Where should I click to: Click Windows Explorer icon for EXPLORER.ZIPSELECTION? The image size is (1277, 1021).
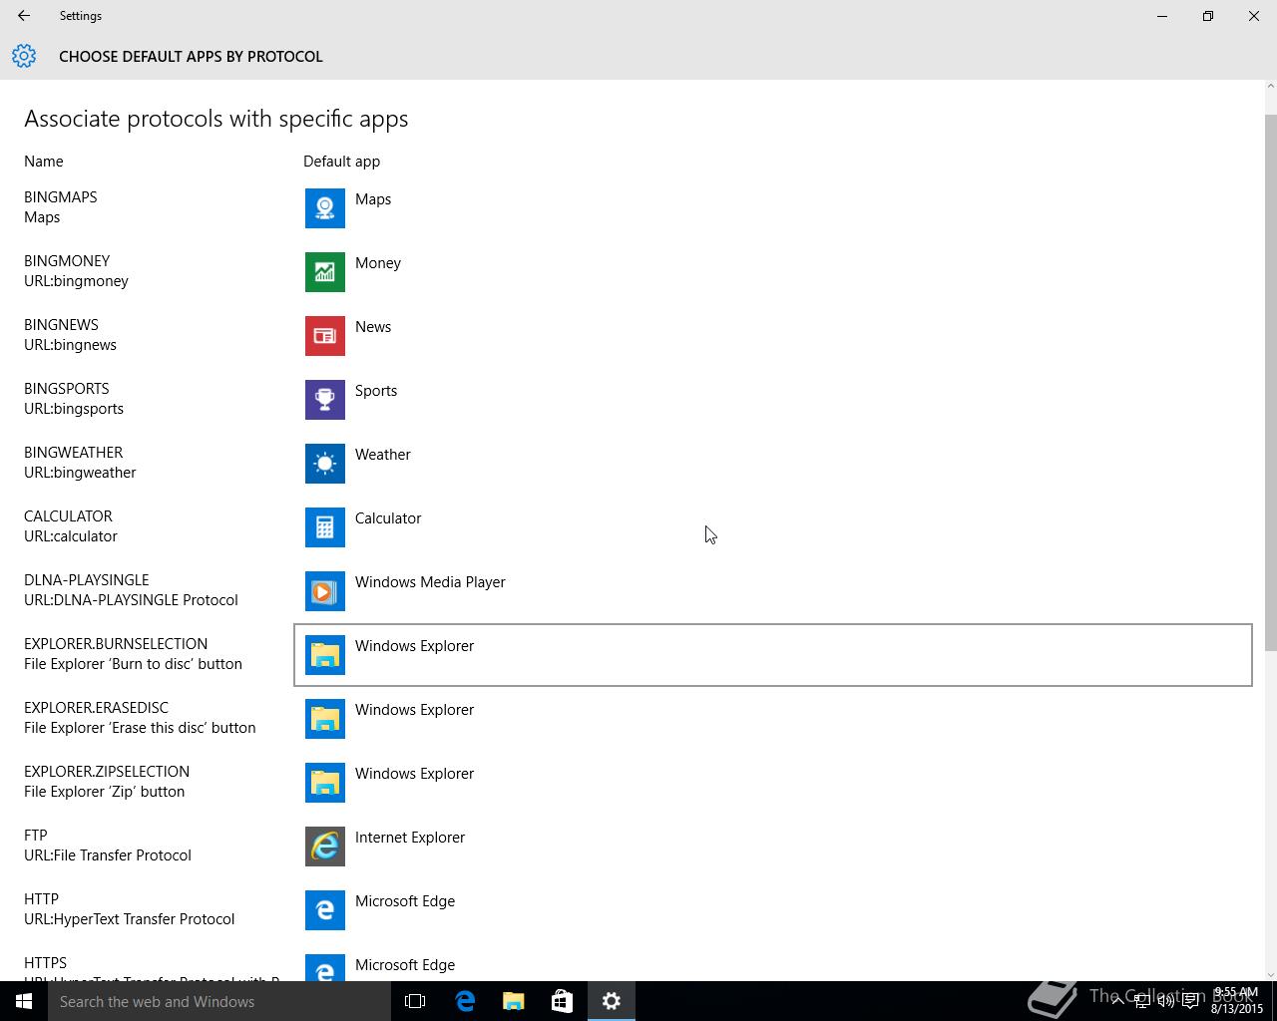point(325,783)
